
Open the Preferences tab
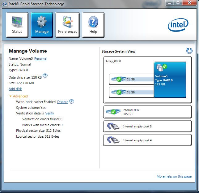tap(67, 25)
